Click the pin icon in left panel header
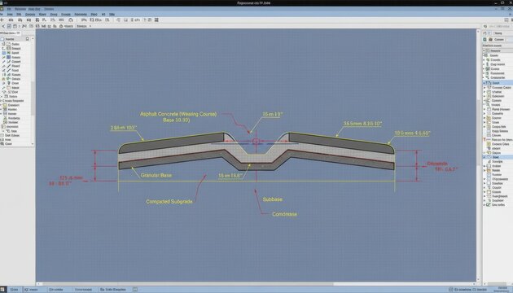The width and height of the screenshot is (513, 293). (x=27, y=39)
